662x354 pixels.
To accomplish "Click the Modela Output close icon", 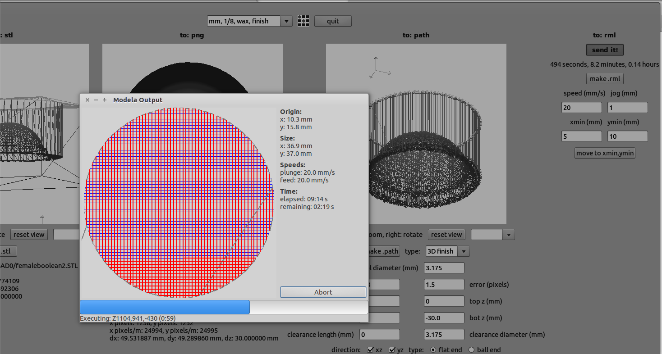I will point(87,100).
